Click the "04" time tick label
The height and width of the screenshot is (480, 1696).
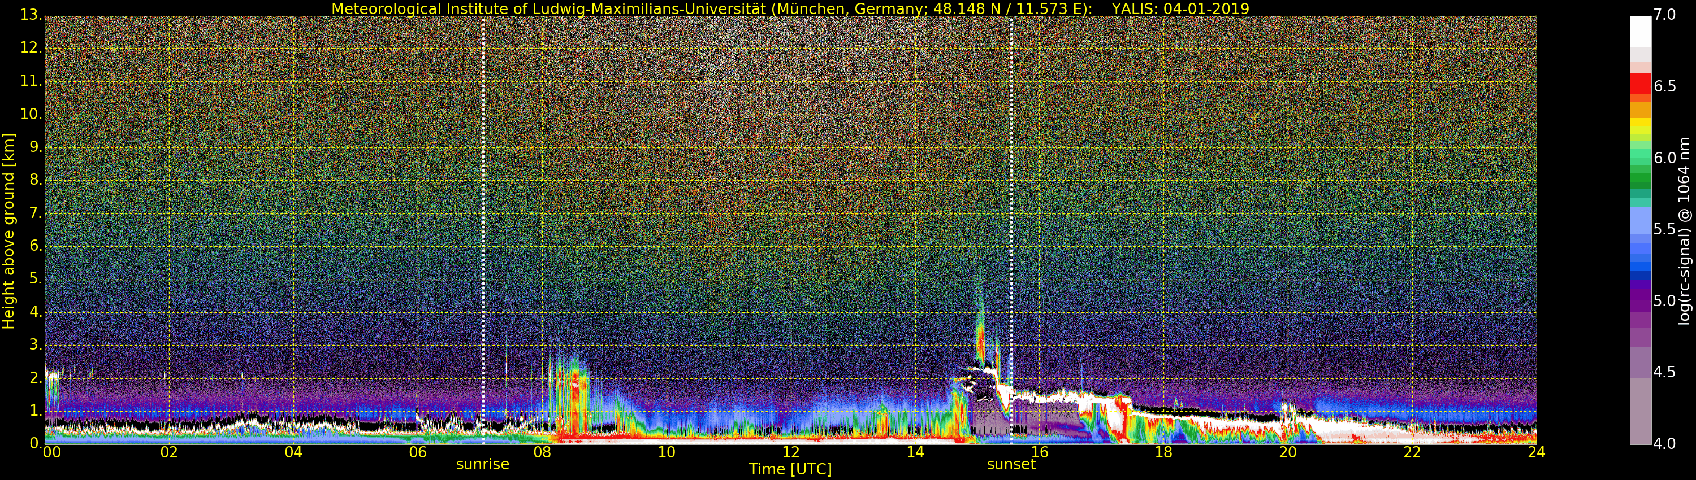[293, 452]
